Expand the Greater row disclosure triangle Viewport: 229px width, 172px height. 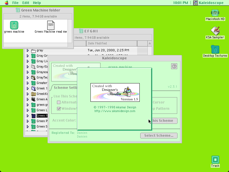tap(27, 83)
